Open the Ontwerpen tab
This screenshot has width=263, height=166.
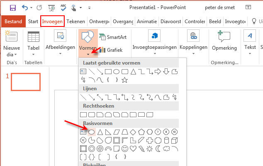pos(99,22)
